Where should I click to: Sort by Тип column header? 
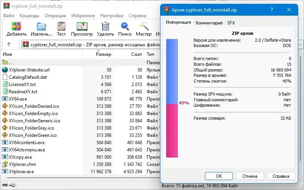coord(152,54)
